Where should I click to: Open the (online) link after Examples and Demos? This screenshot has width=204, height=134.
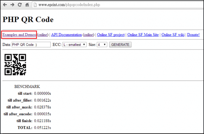(43, 34)
